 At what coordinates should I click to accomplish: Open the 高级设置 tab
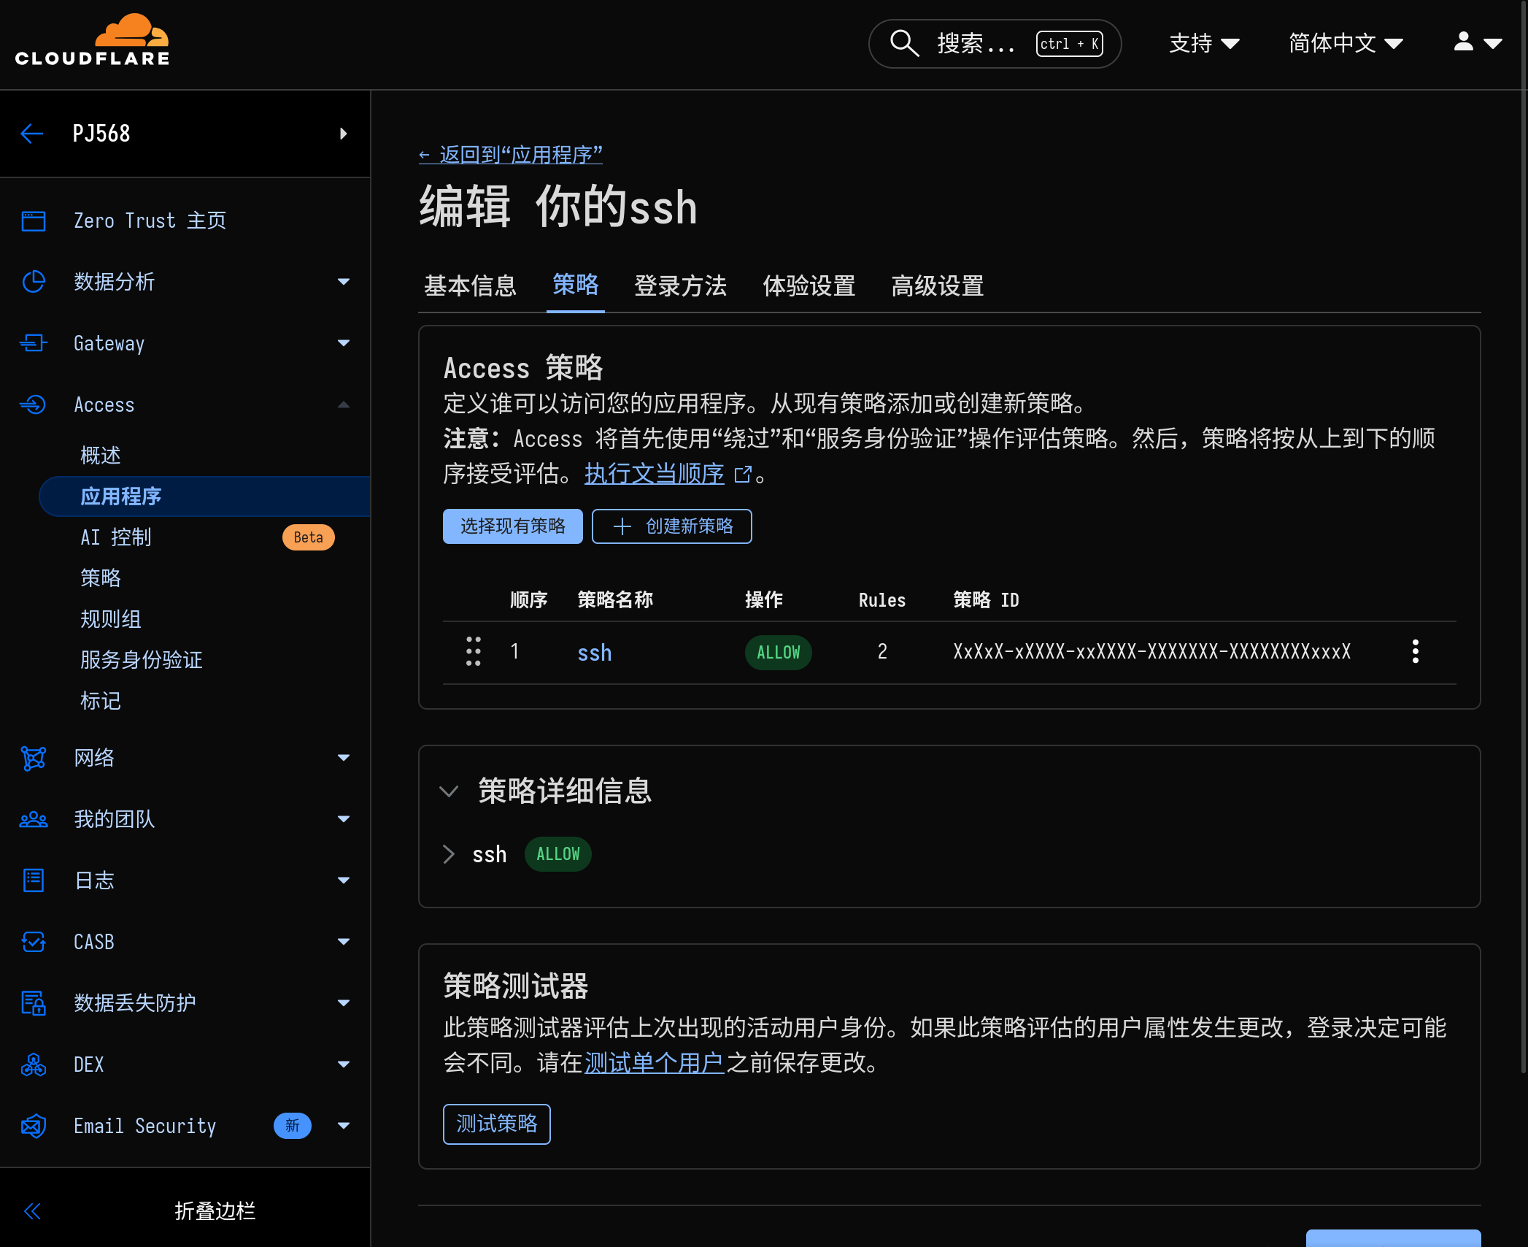[x=937, y=286]
